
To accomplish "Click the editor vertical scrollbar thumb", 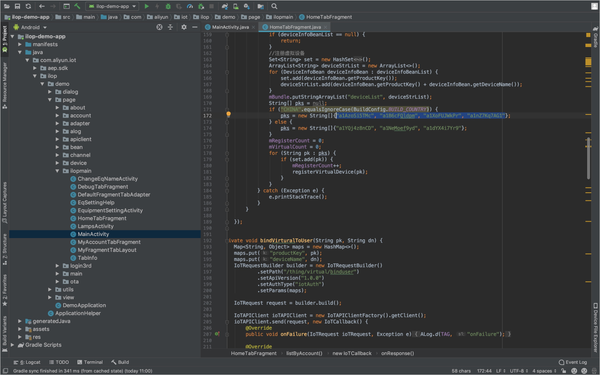I will pos(588,159).
